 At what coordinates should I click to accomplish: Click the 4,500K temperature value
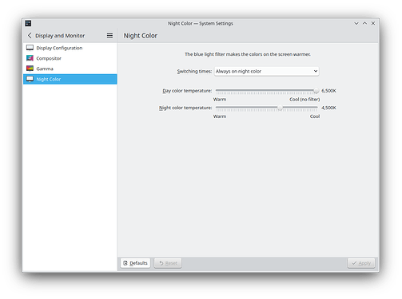pyautogui.click(x=328, y=108)
